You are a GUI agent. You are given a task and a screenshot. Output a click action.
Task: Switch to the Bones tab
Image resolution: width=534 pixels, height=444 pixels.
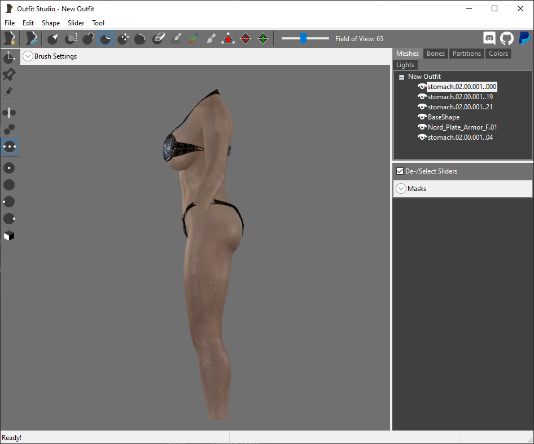(x=436, y=54)
